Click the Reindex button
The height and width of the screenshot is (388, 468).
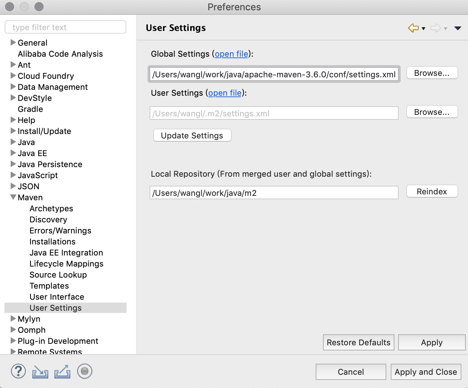tap(432, 191)
